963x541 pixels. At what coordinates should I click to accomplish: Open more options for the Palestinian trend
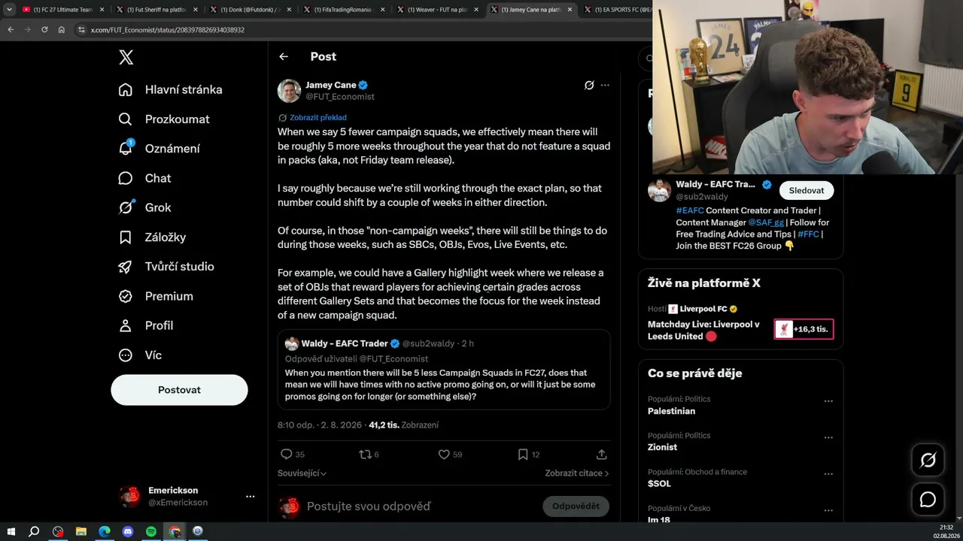click(x=828, y=401)
